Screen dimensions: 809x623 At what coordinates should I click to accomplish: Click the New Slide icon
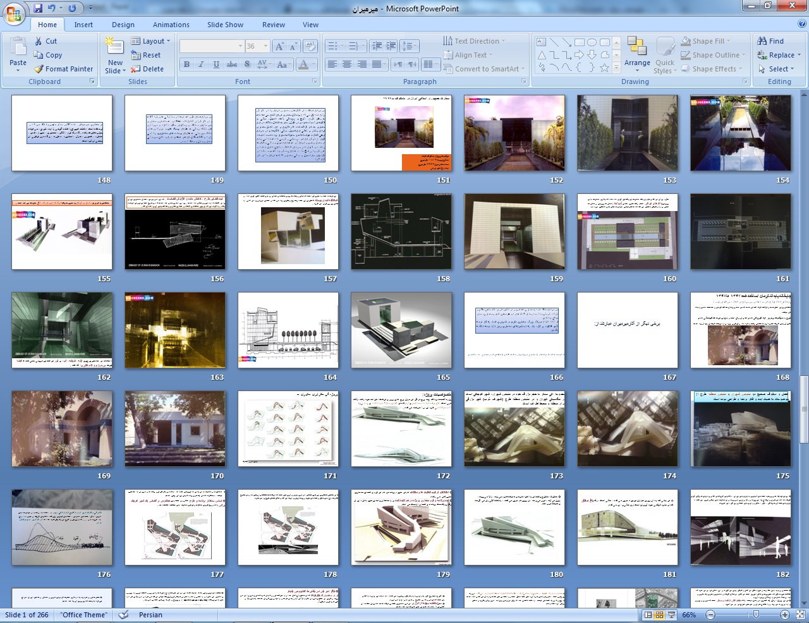(114, 46)
